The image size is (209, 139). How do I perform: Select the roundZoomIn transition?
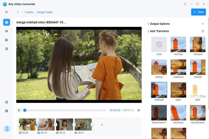tap(198, 113)
